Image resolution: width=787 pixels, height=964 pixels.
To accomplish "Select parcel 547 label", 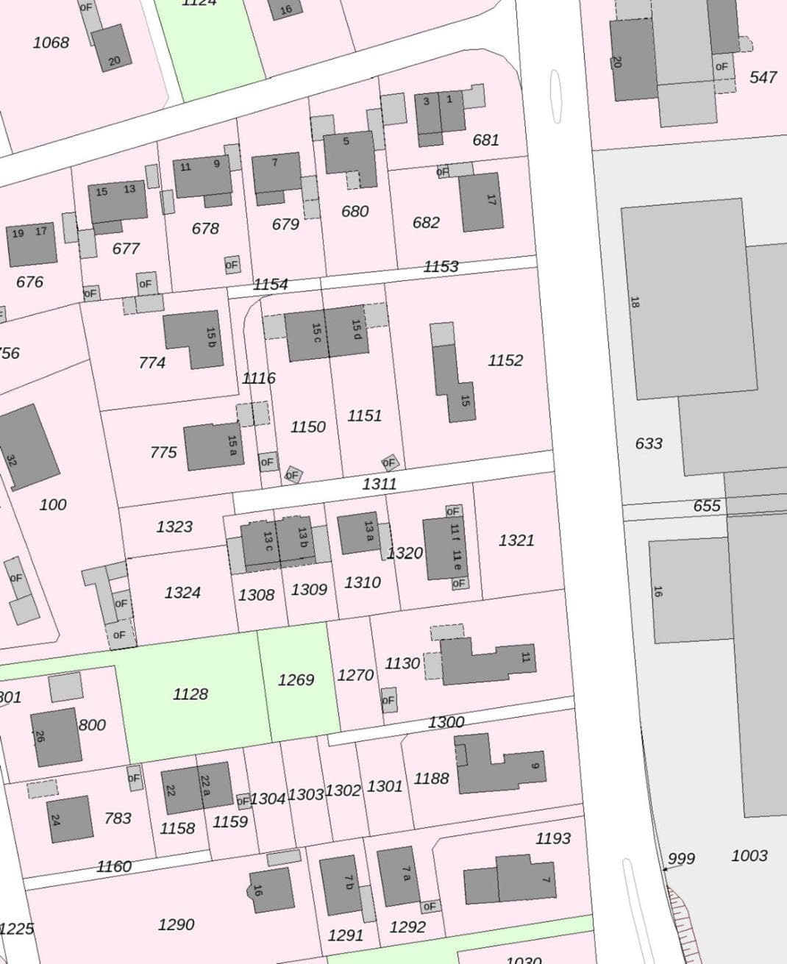I will click(x=763, y=77).
